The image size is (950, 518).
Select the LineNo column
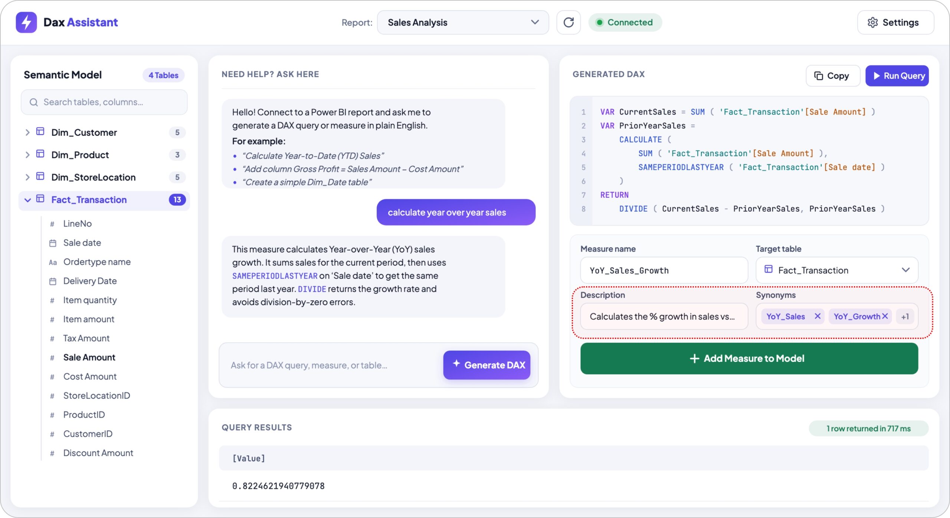(x=78, y=224)
